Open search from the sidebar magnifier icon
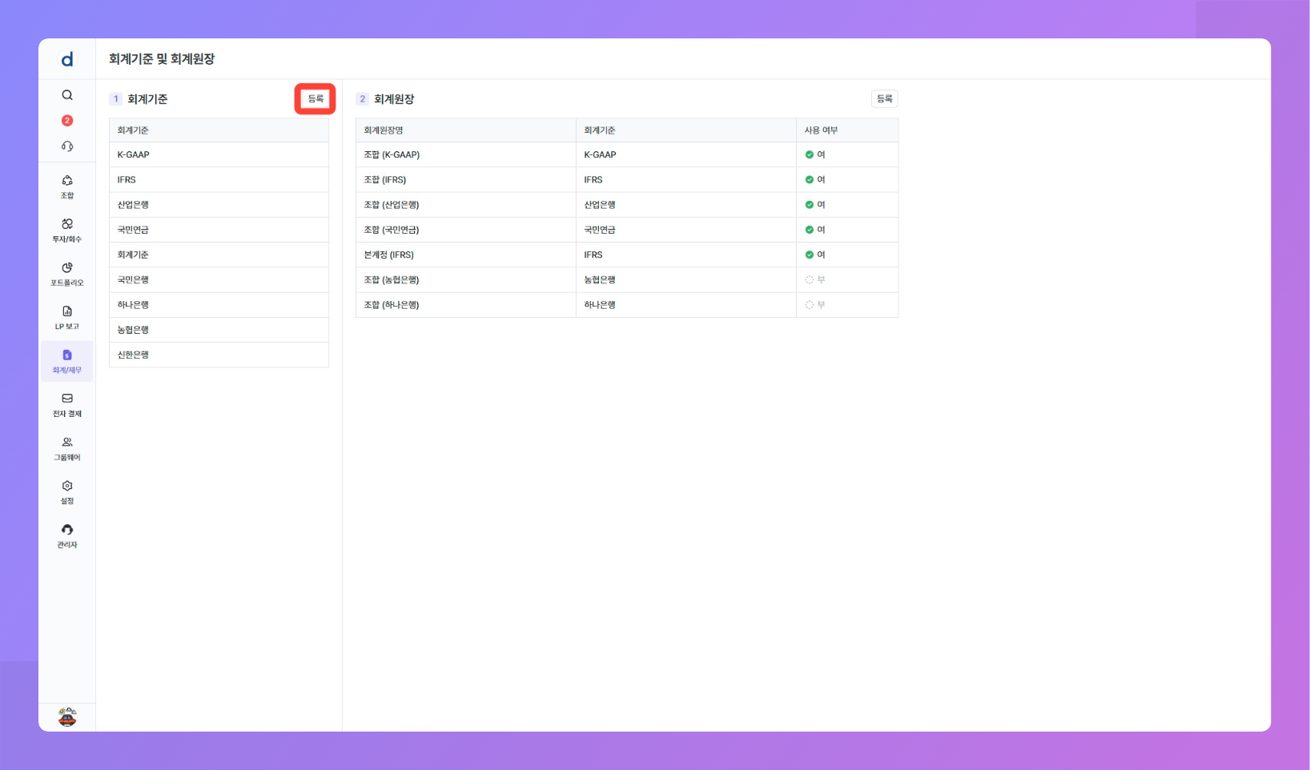1310x770 pixels. click(67, 95)
